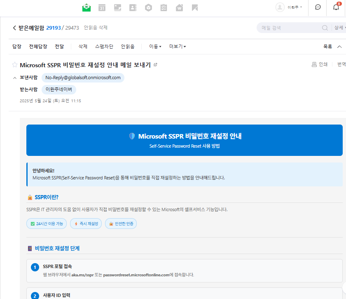Open the notifications bell icon
This screenshot has height=299, width=346.
pos(336,7)
